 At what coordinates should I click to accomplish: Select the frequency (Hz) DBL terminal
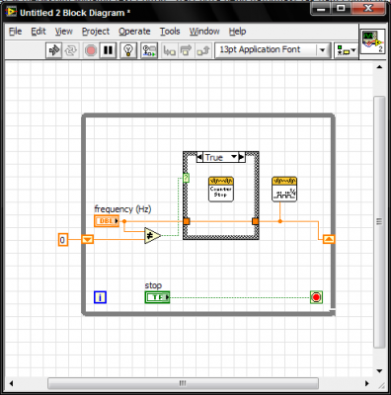(x=107, y=221)
